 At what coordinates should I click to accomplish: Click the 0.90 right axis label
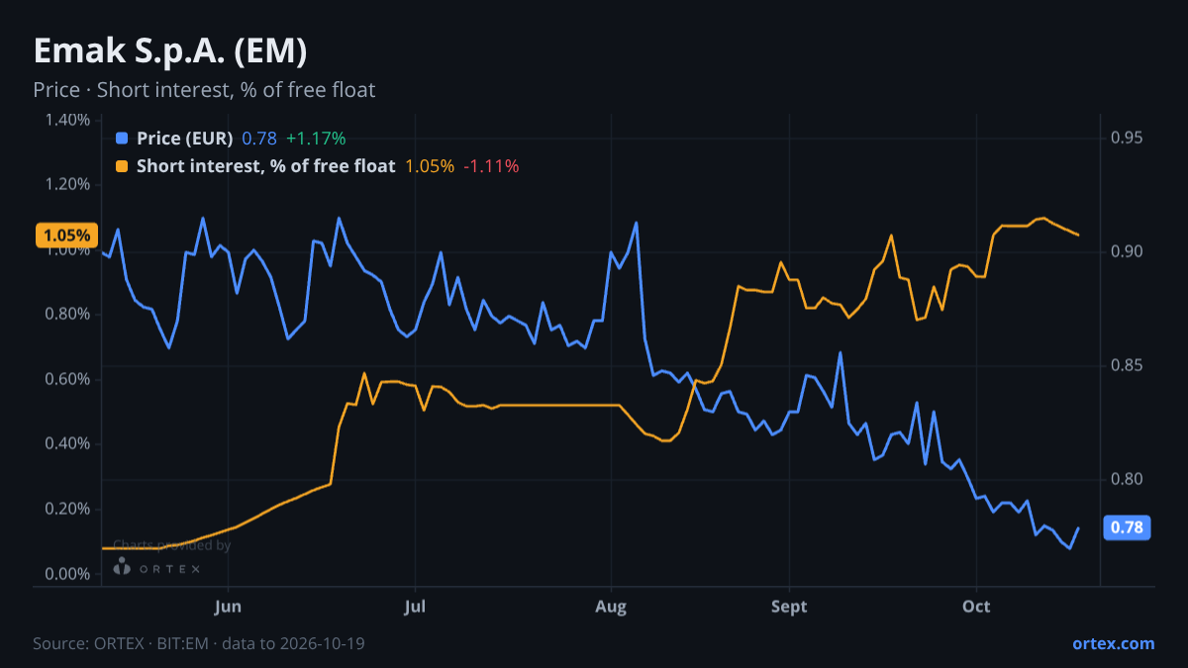pos(1127,251)
